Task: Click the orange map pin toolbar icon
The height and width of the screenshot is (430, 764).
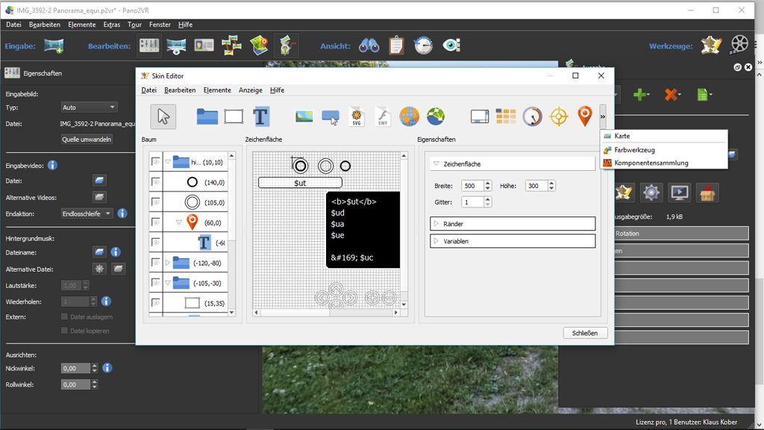Action: click(584, 116)
